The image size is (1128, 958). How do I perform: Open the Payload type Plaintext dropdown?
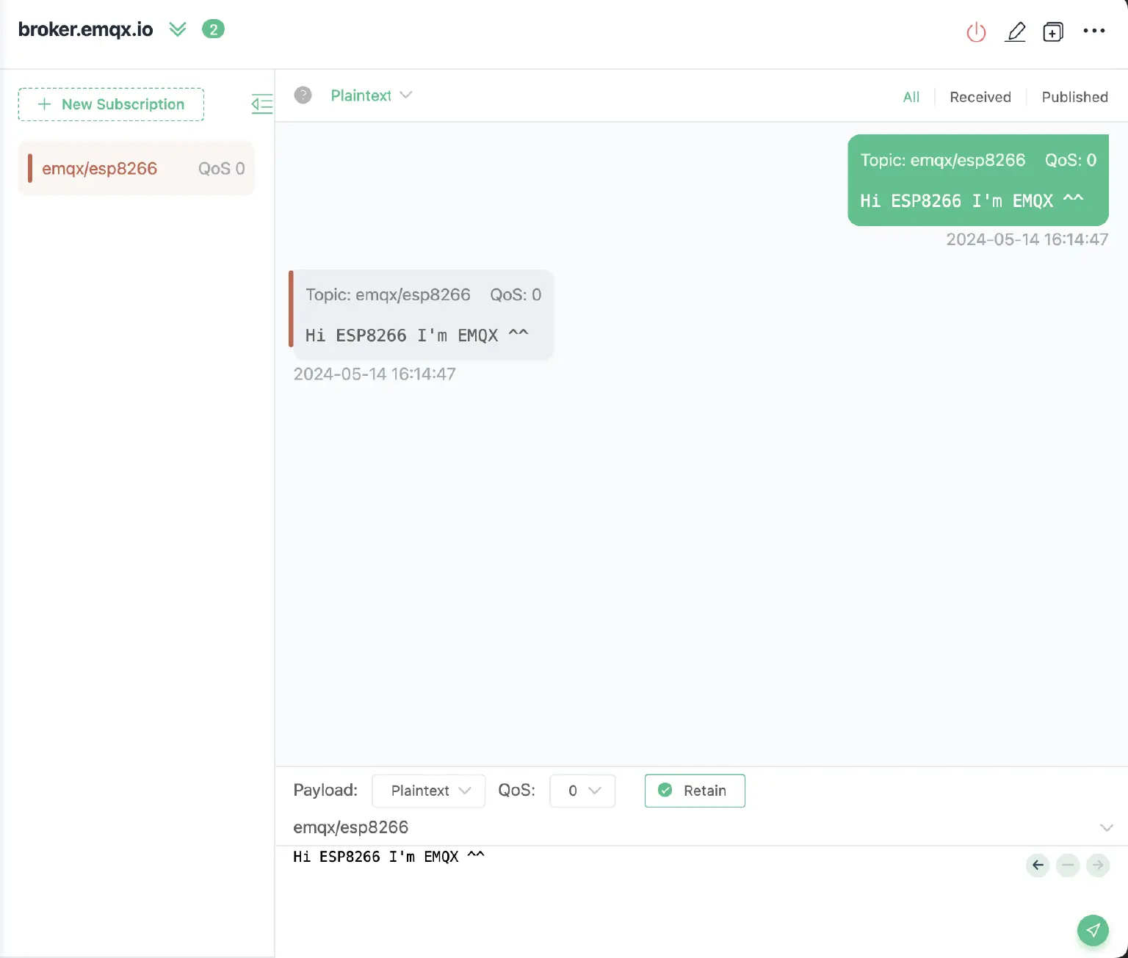click(429, 791)
